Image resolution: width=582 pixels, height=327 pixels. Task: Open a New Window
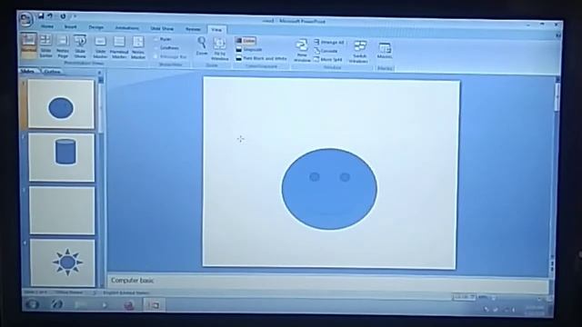(302, 51)
